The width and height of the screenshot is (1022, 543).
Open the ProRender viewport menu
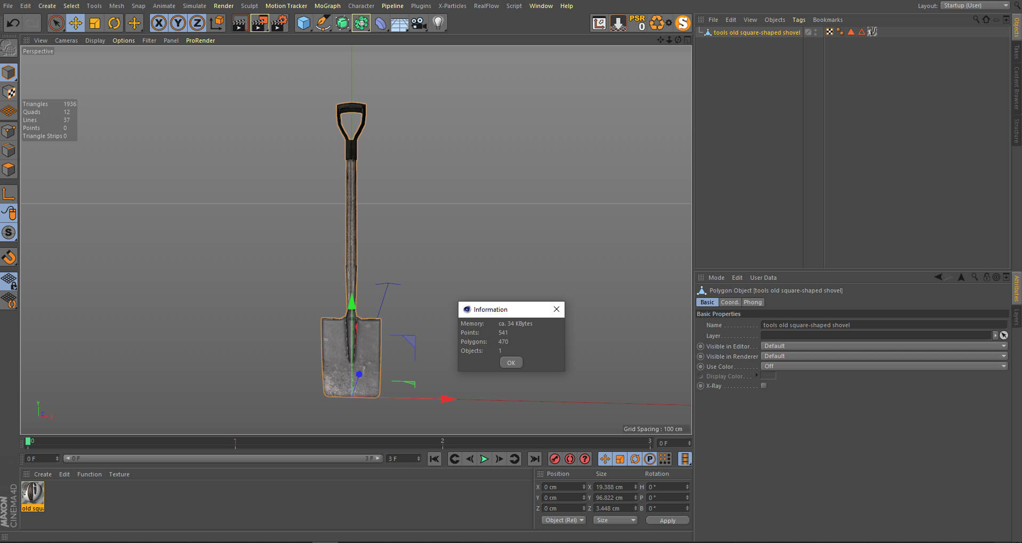tap(200, 40)
